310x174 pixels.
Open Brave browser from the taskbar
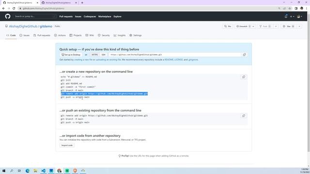click(x=75, y=171)
